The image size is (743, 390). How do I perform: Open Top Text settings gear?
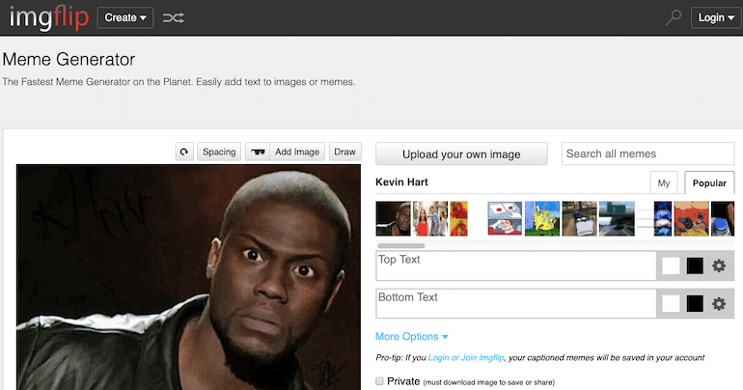tap(719, 265)
